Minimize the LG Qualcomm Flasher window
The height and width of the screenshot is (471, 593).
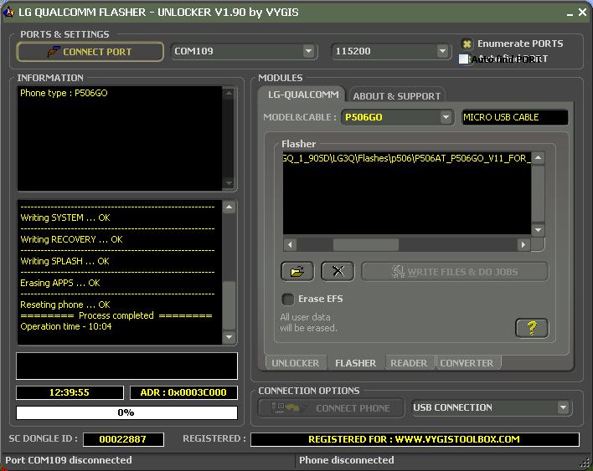570,13
